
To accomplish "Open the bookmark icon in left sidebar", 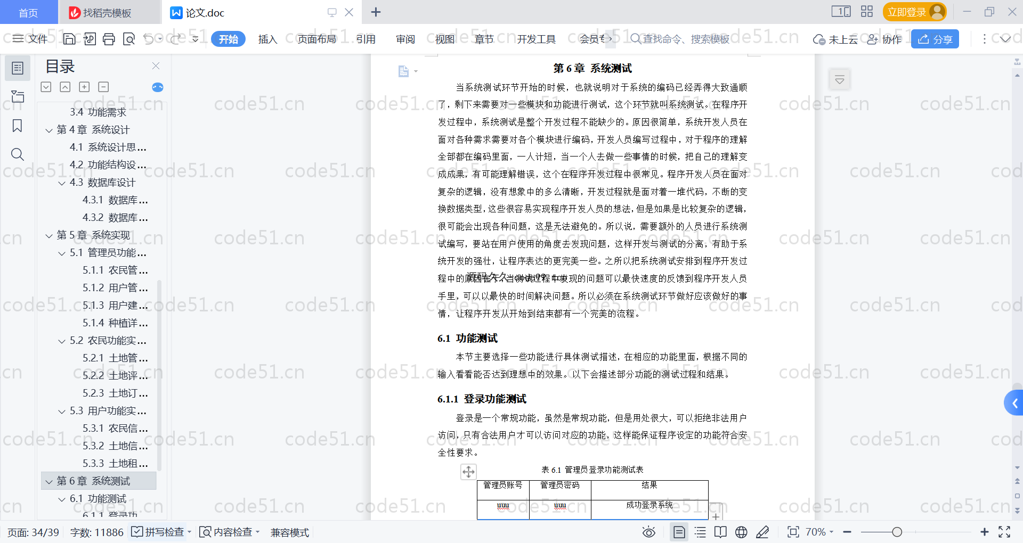I will 18,126.
